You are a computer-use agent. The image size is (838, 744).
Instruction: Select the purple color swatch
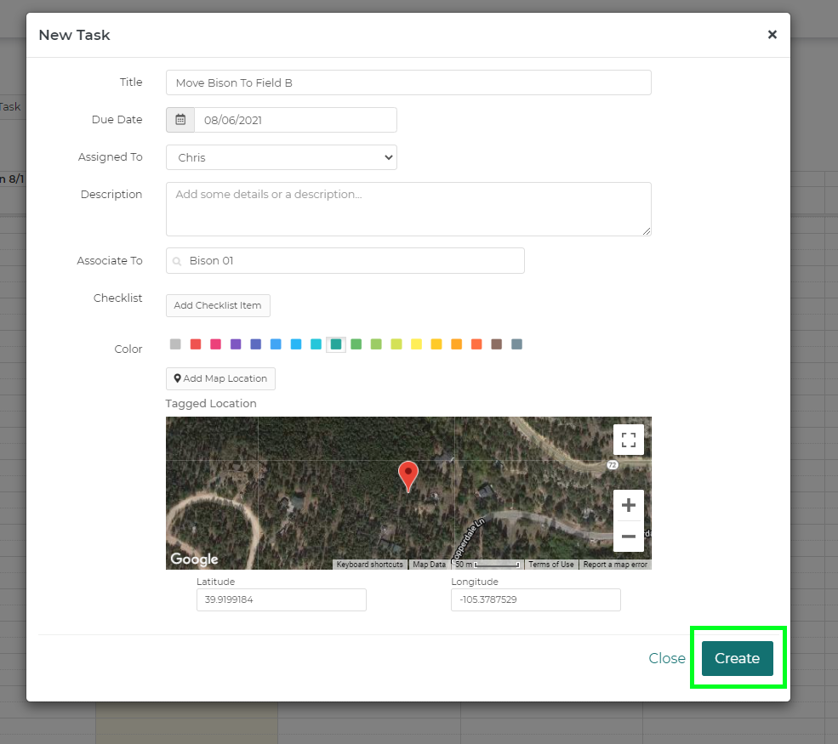[x=236, y=344]
